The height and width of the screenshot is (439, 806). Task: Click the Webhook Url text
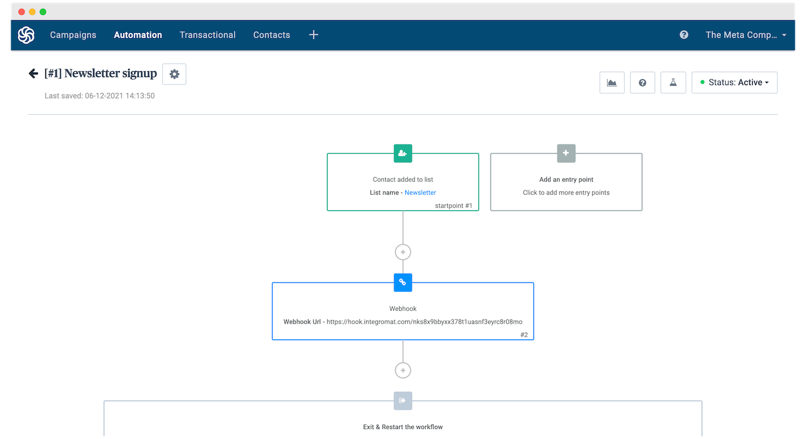[x=403, y=322]
